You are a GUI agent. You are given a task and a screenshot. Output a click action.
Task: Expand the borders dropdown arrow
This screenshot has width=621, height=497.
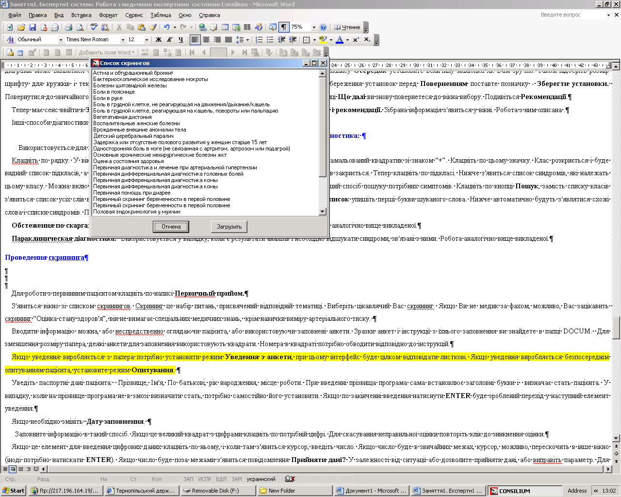pyautogui.click(x=314, y=40)
